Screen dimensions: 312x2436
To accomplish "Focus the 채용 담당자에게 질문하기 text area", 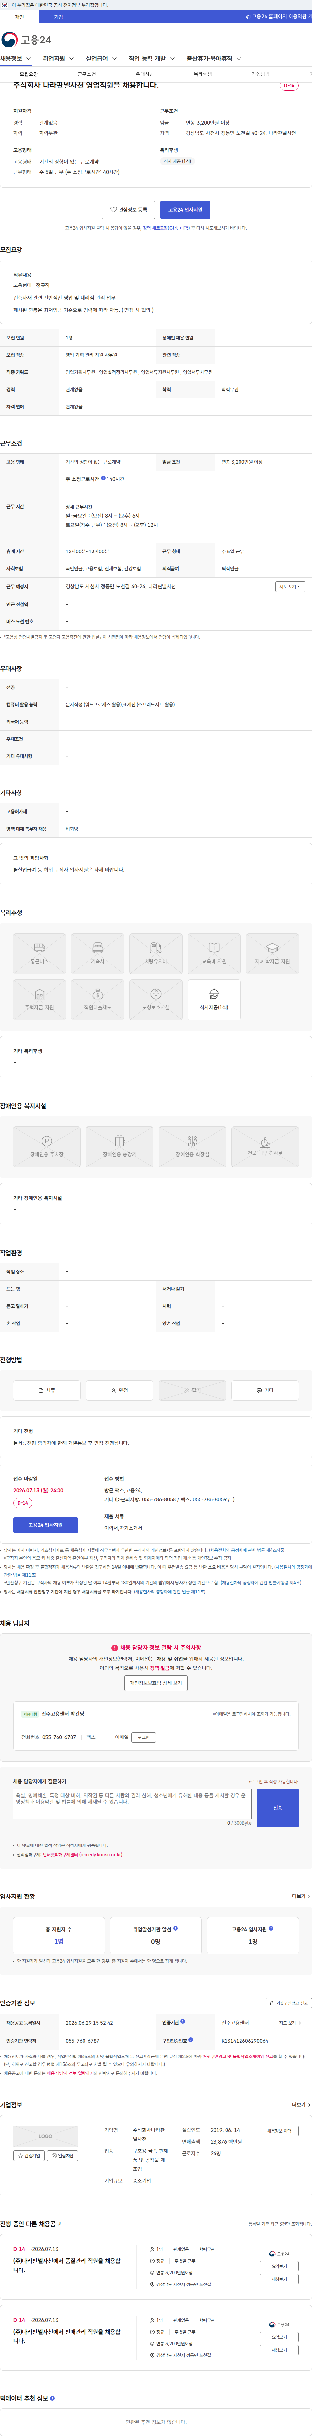I will pos(132,1804).
